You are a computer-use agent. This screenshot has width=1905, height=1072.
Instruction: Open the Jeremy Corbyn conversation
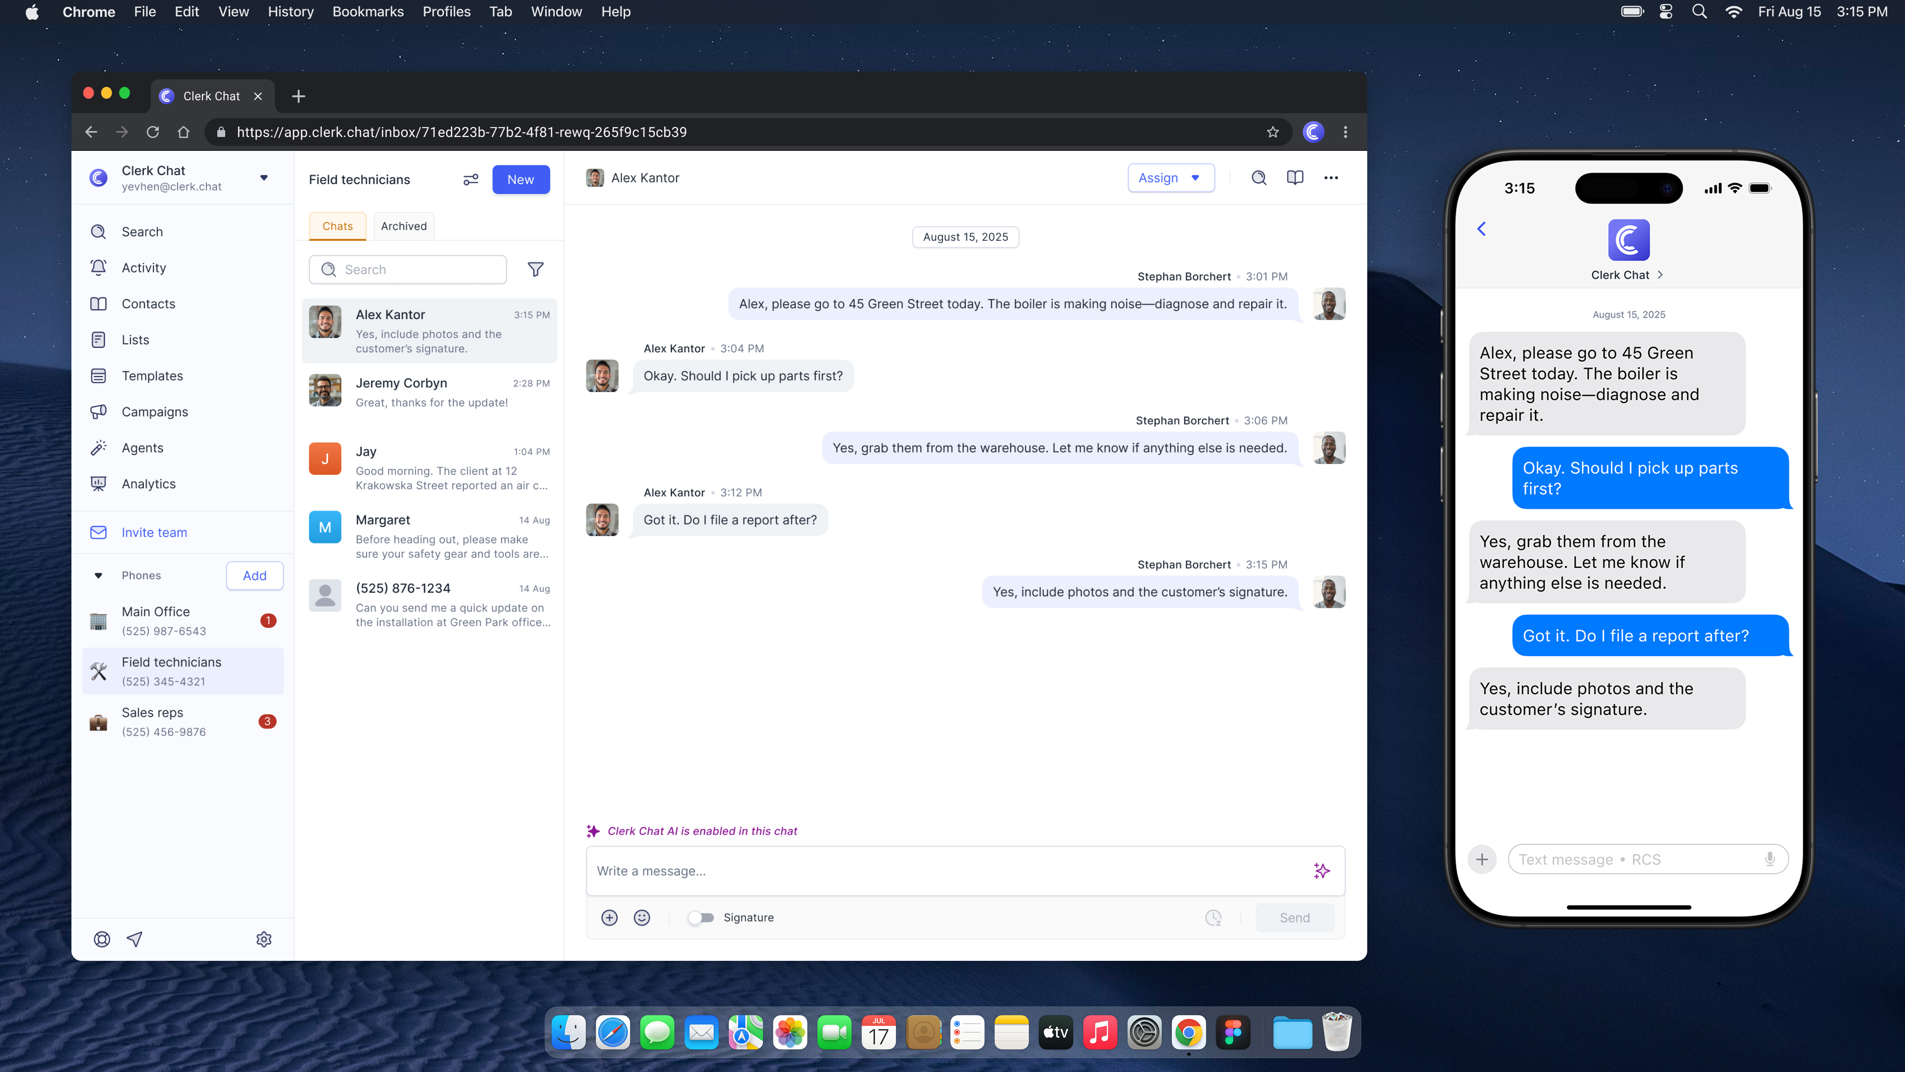coord(430,392)
